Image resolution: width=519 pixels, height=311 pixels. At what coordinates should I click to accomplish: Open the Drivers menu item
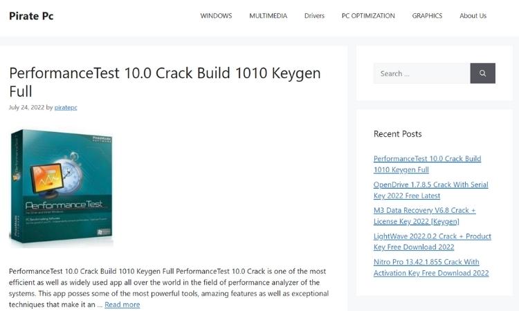(314, 16)
